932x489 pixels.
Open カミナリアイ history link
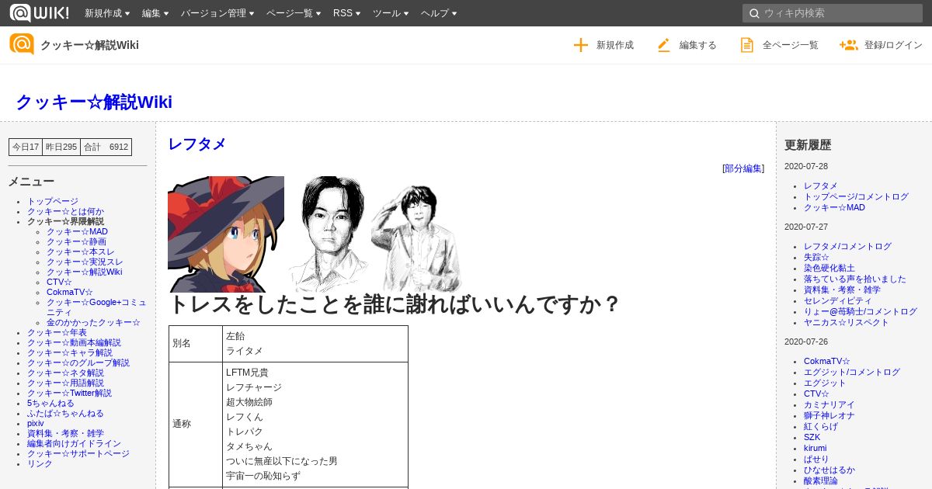pos(829,404)
